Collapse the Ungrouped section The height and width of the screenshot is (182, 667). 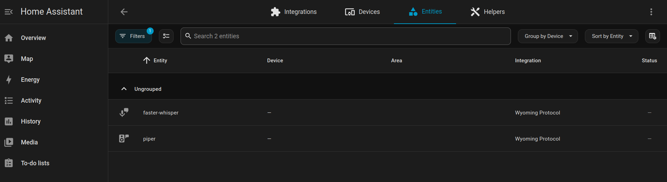(x=124, y=89)
